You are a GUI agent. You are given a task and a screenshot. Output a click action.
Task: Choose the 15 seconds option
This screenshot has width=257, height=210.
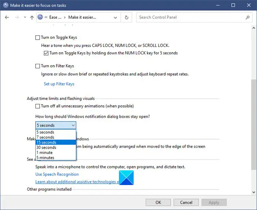tap(56, 142)
